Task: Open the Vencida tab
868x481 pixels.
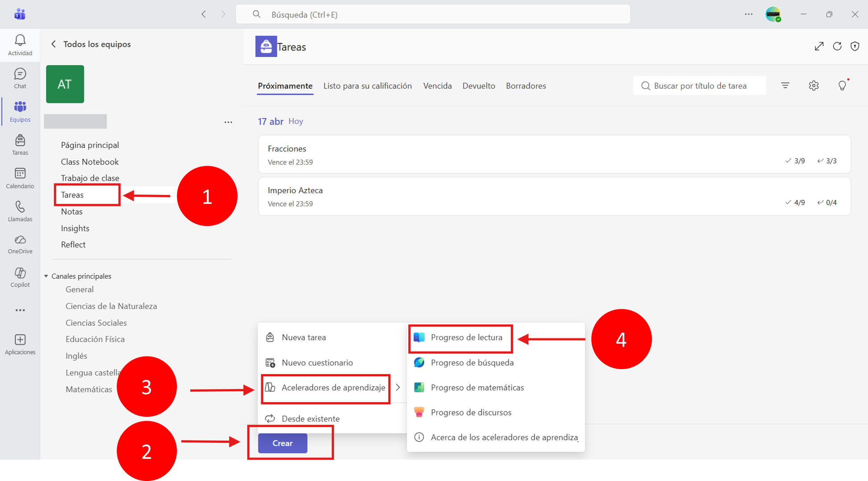Action: click(x=438, y=86)
